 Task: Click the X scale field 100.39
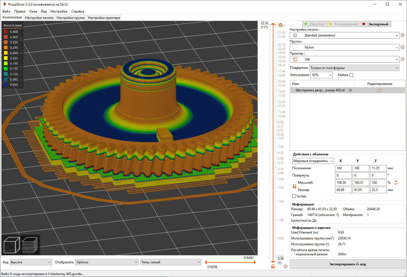[x=343, y=183]
